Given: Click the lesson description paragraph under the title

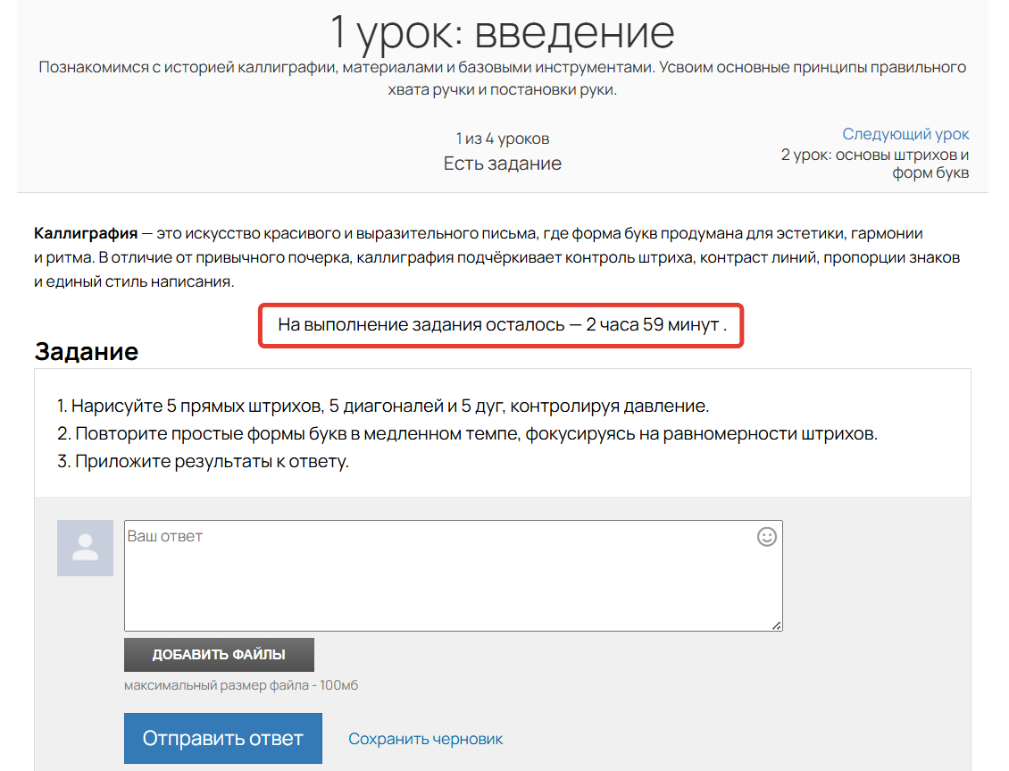Looking at the screenshot, I should coord(502,75).
